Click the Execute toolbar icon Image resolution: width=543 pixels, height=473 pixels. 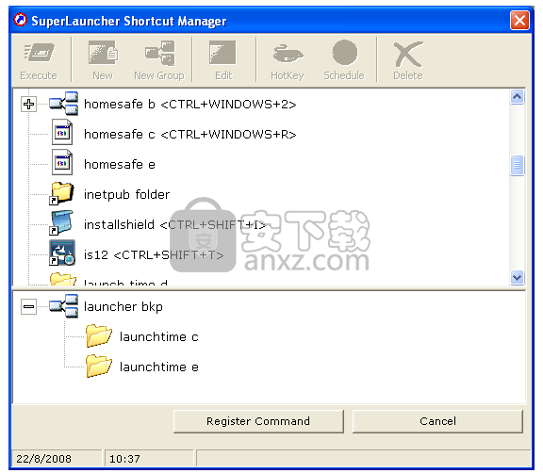pyautogui.click(x=39, y=52)
